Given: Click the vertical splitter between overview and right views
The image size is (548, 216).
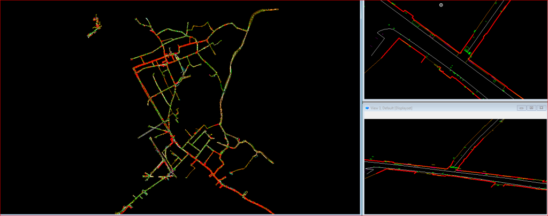Looking at the screenshot, I should (x=362, y=107).
